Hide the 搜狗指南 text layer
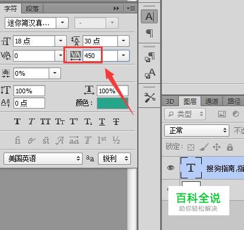 pyautogui.click(x=171, y=168)
